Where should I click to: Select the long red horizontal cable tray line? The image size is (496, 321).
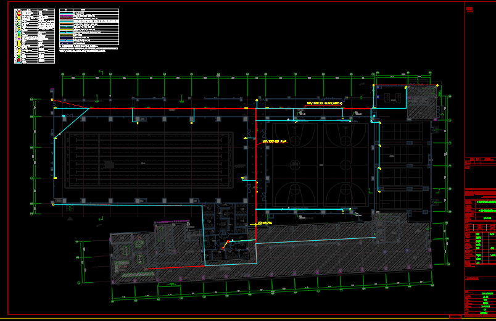point(185,108)
